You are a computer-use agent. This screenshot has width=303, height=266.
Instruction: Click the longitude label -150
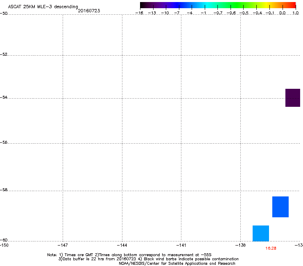click(x=4, y=245)
